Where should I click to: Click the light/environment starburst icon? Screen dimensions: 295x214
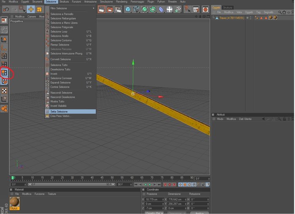169,9
